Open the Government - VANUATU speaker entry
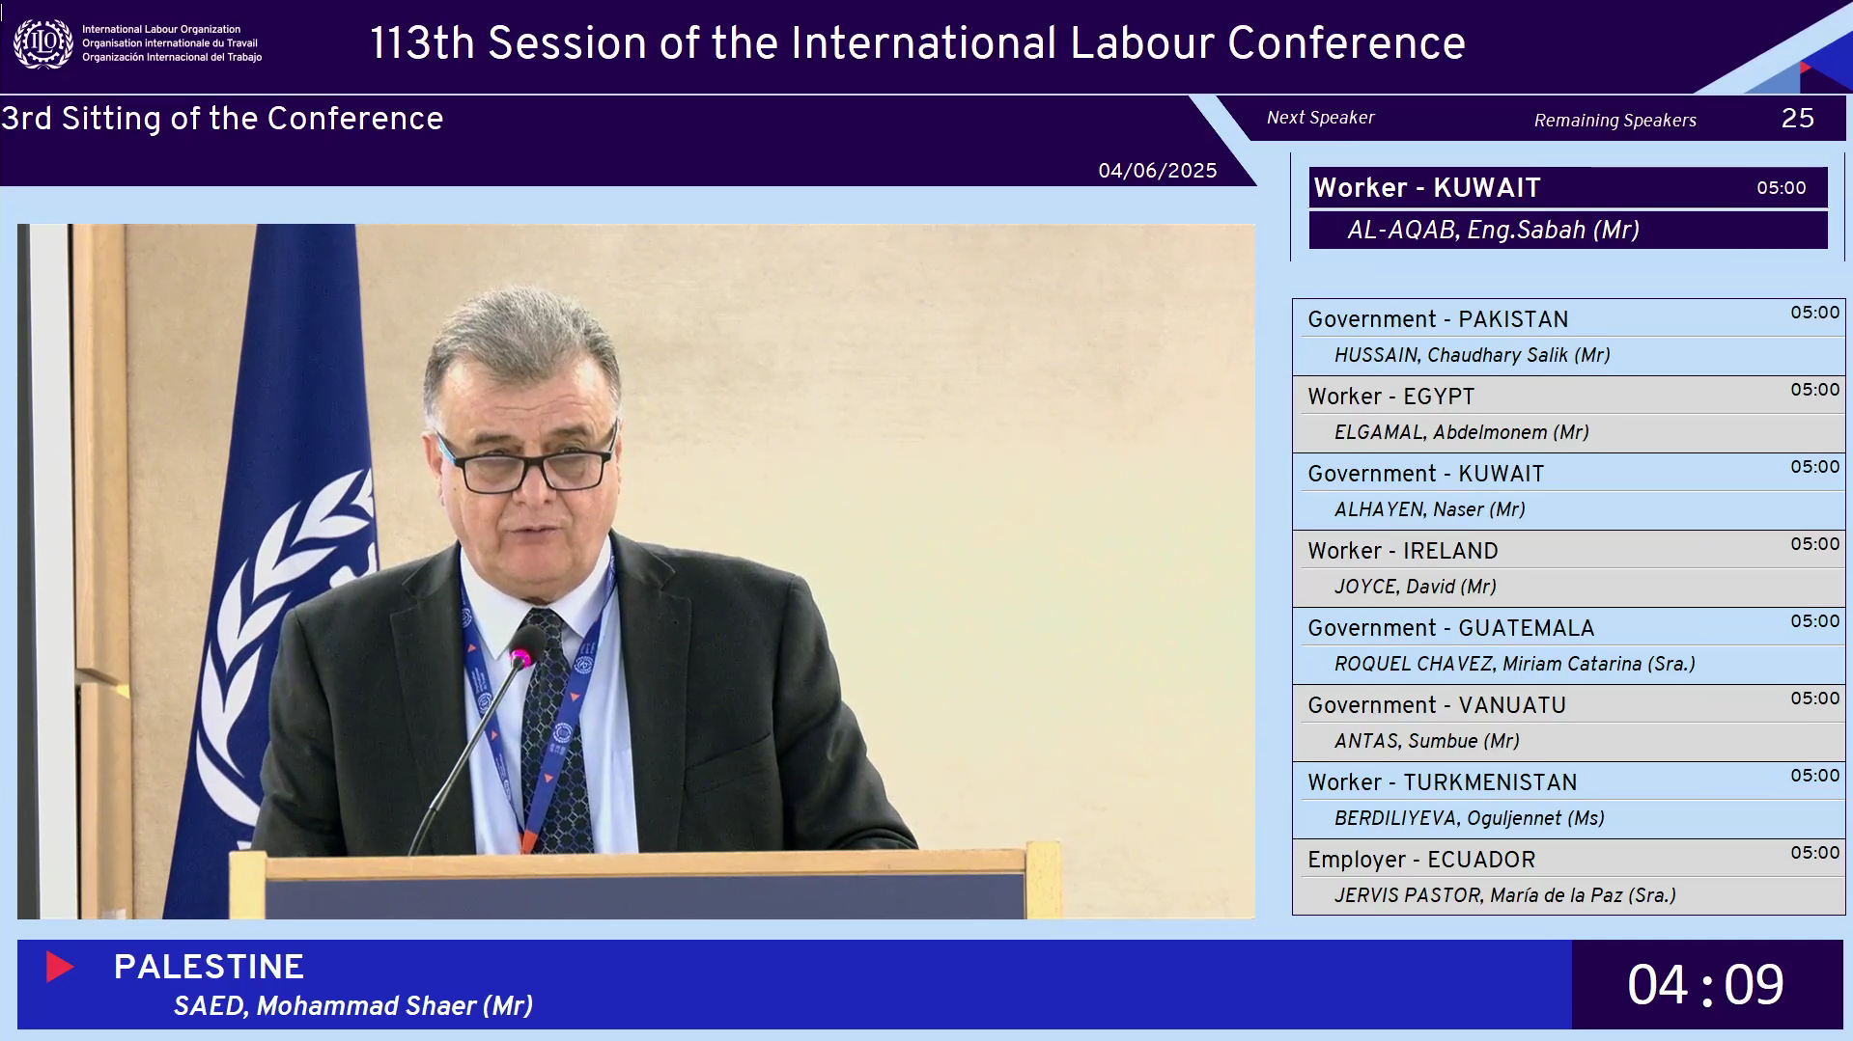Screen dimensions: 1853x1041 point(1567,723)
